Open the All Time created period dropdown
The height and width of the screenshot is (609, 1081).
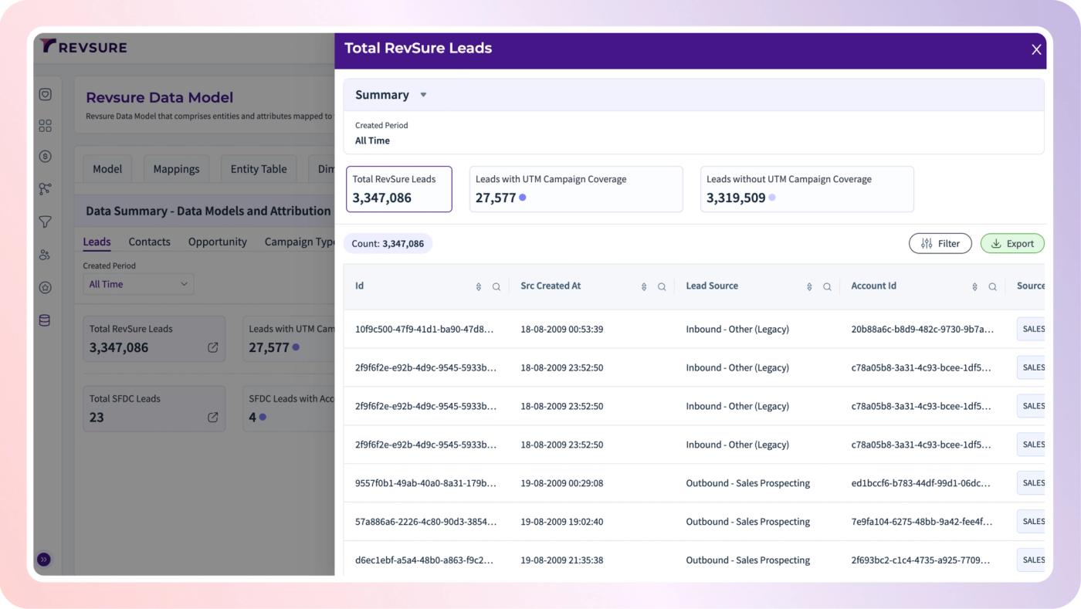click(138, 284)
